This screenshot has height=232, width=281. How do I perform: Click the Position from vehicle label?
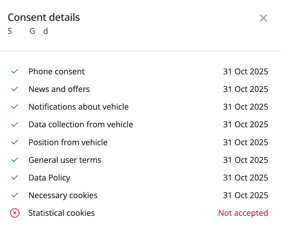68,142
